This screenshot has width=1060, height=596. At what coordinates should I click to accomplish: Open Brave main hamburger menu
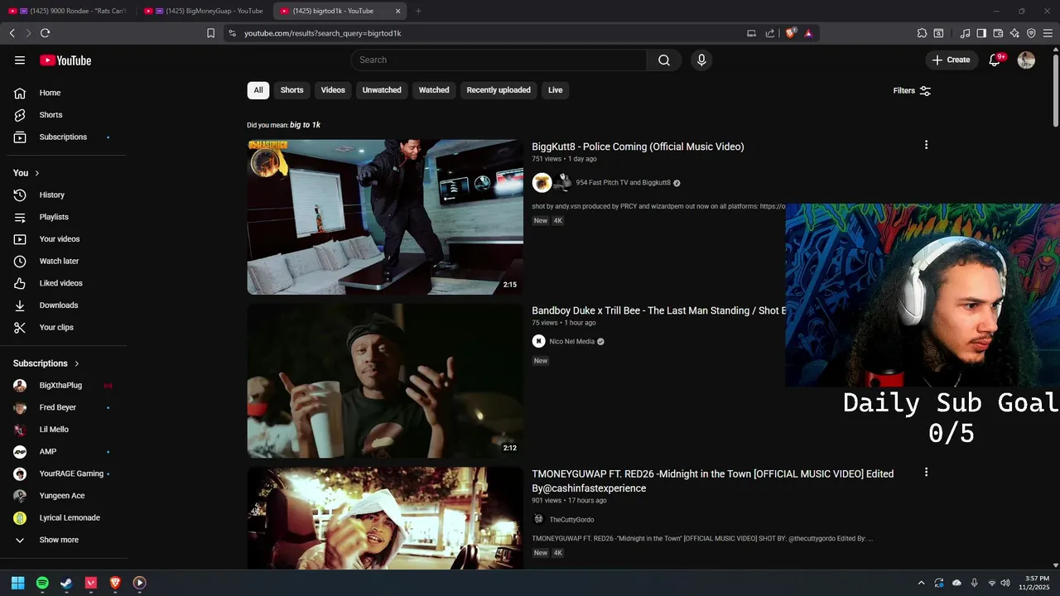(1048, 33)
